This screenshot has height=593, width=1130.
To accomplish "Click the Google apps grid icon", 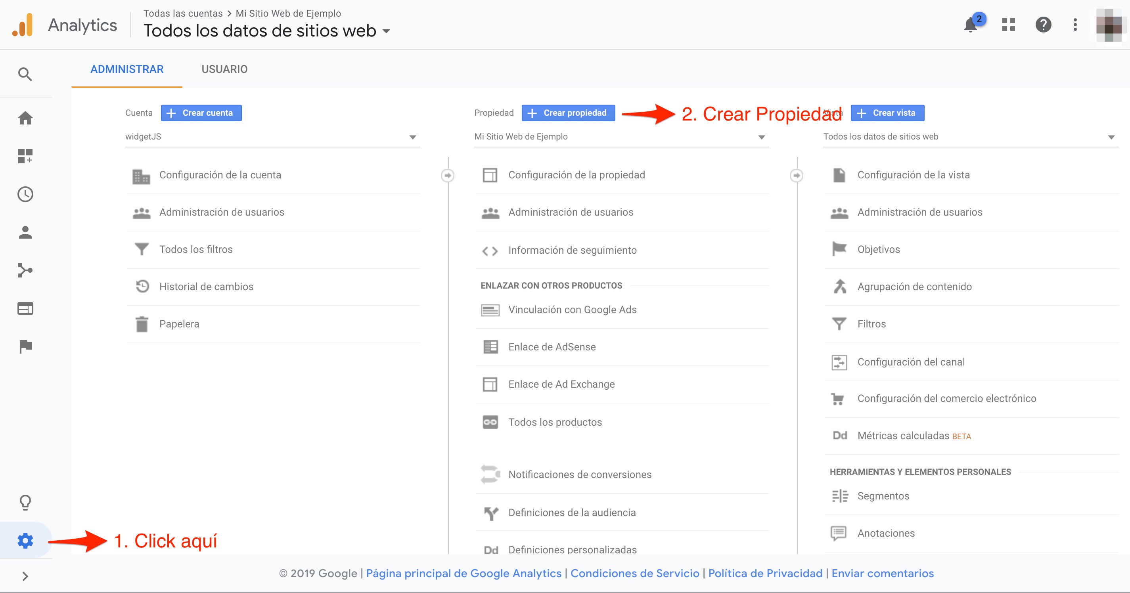I will tap(1009, 25).
